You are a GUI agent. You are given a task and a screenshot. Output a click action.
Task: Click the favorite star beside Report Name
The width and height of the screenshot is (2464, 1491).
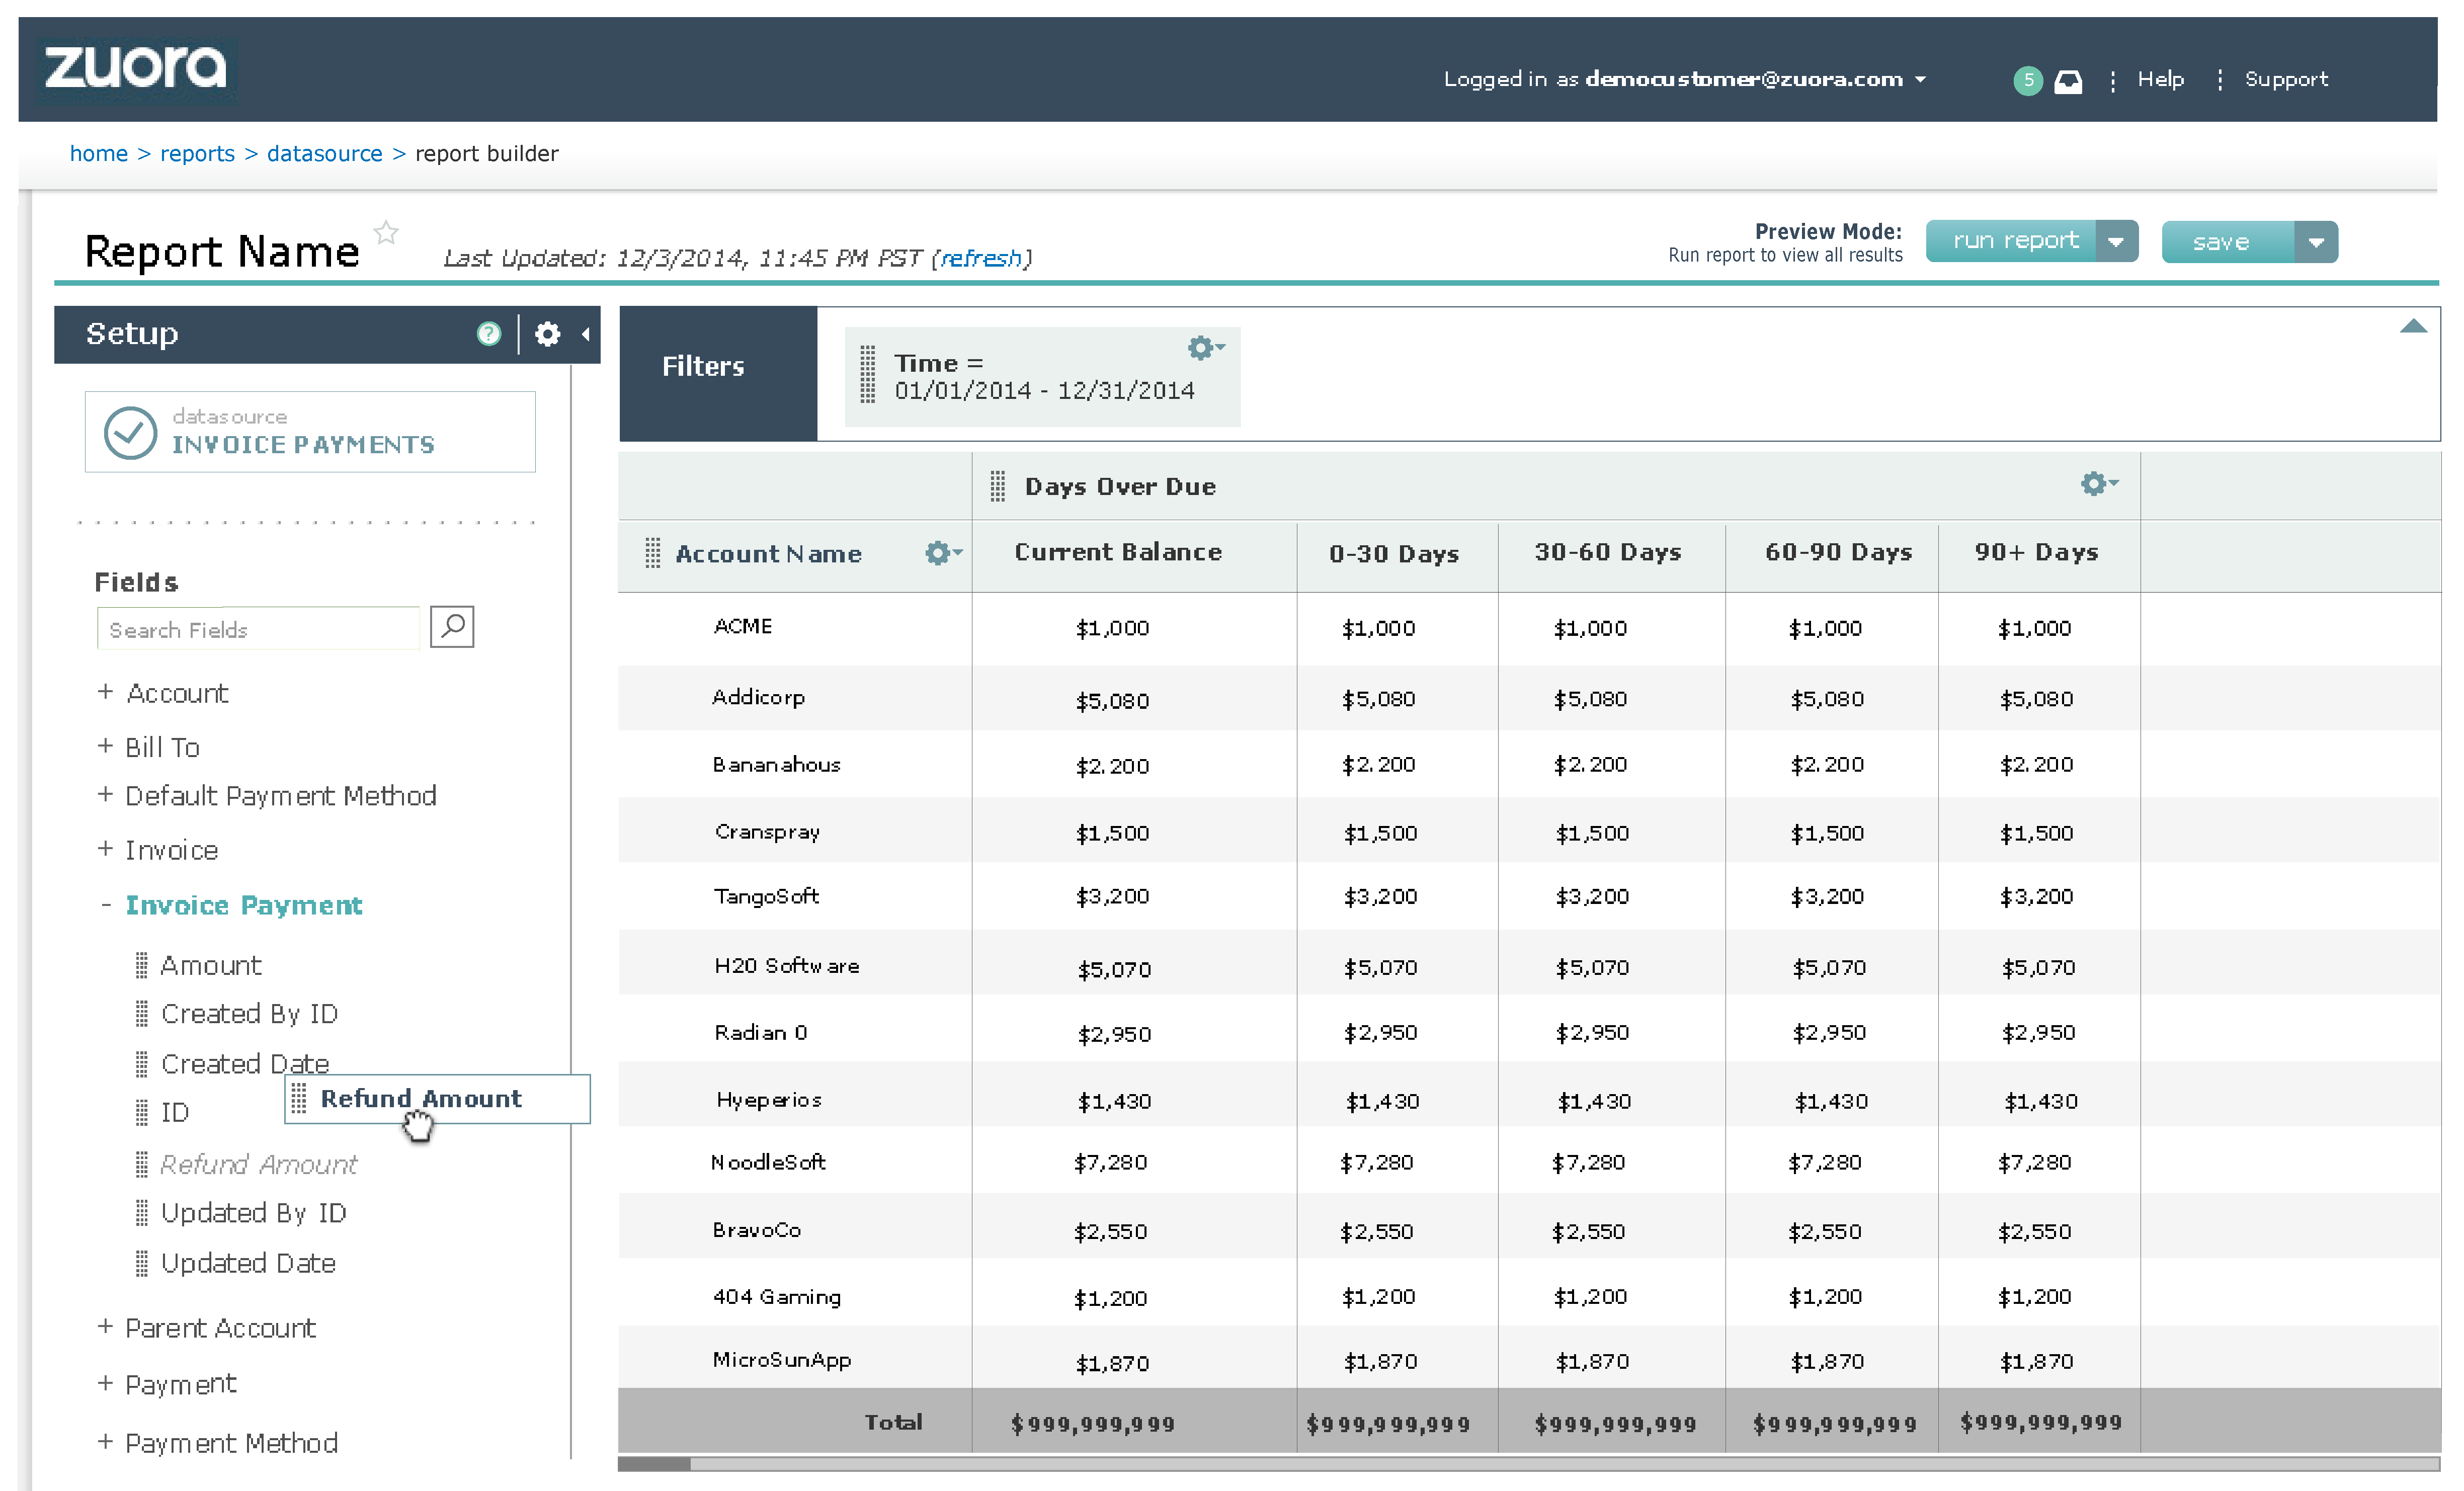(386, 233)
